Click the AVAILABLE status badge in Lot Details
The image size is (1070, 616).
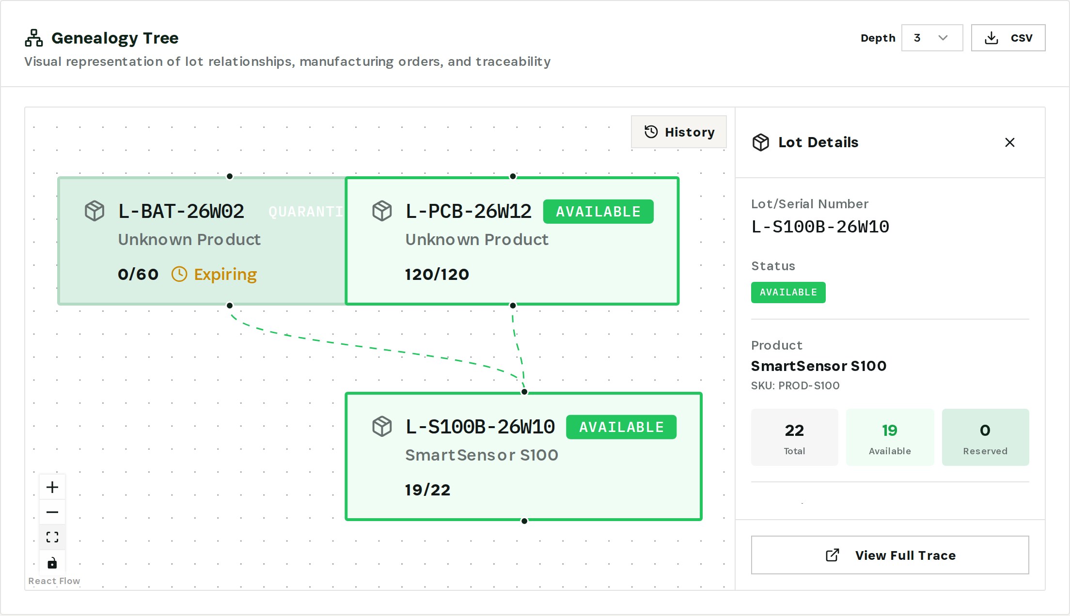pos(788,293)
